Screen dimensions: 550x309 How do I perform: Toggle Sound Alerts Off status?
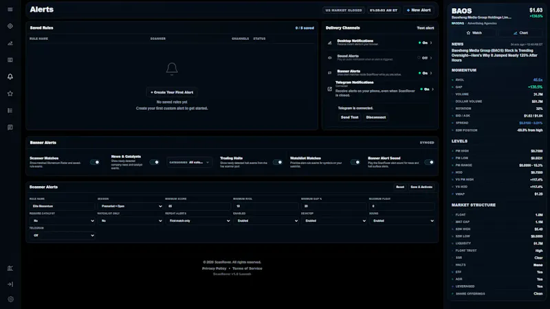pyautogui.click(x=423, y=58)
